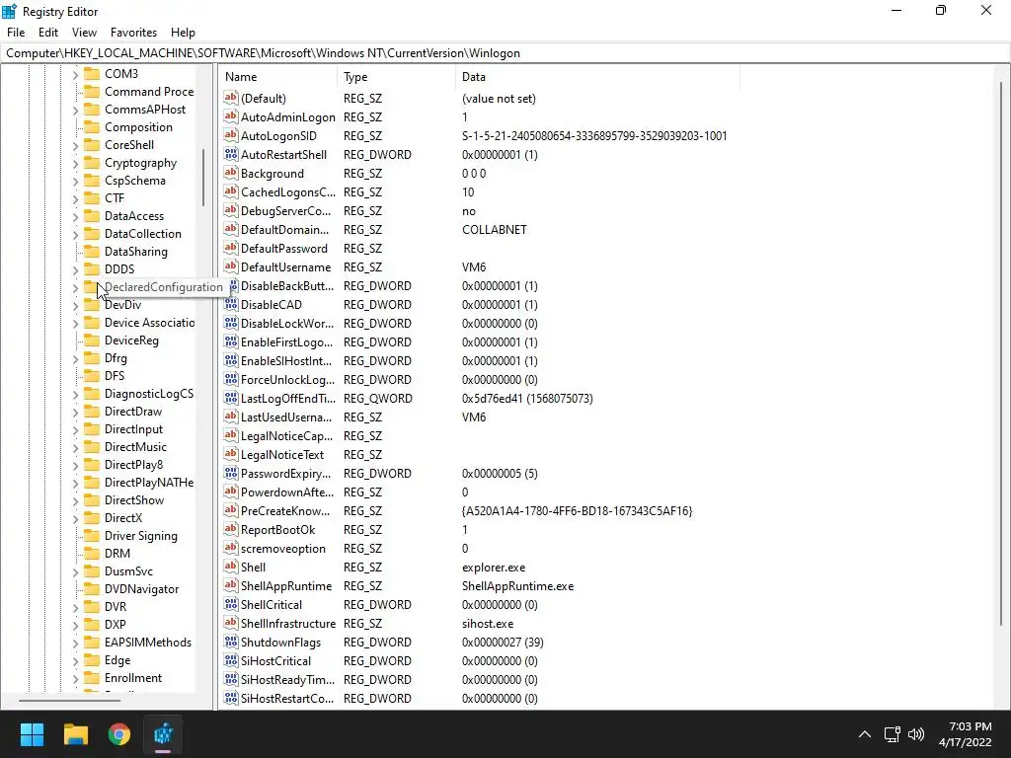Image resolution: width=1011 pixels, height=758 pixels.
Task: Open the File menu
Action: coord(16,33)
